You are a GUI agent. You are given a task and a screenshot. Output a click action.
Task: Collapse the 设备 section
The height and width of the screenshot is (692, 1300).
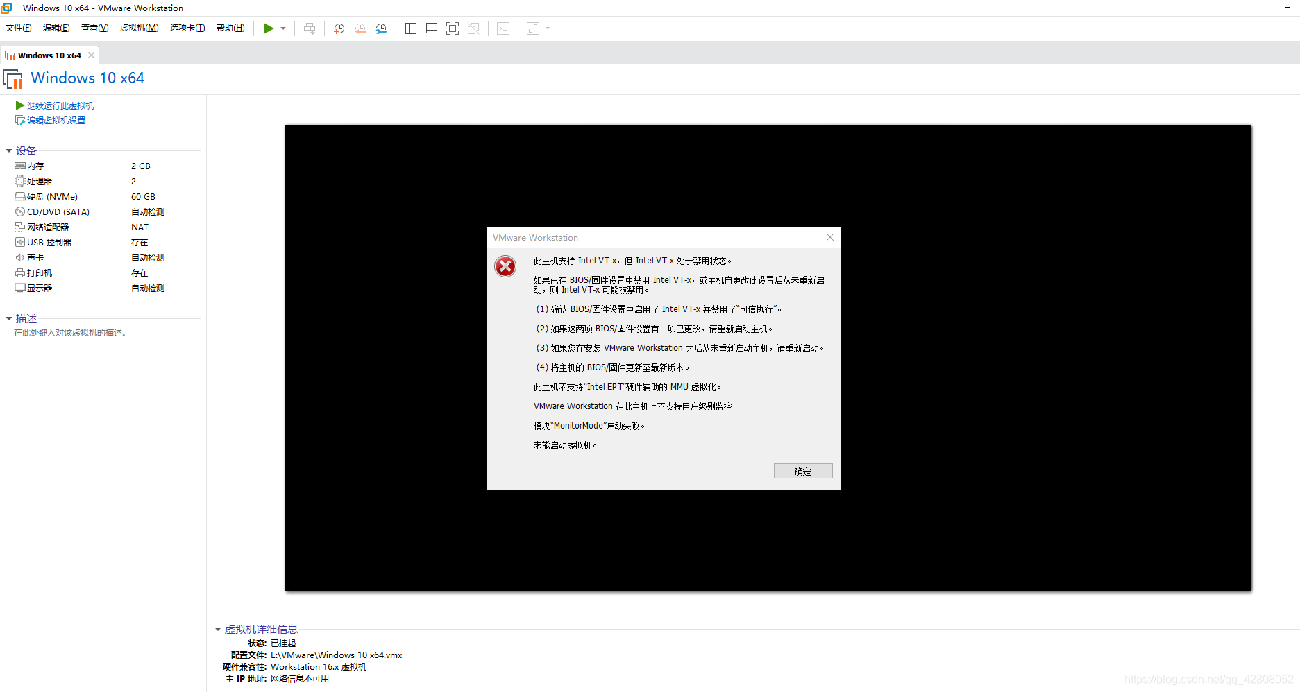(x=9, y=150)
